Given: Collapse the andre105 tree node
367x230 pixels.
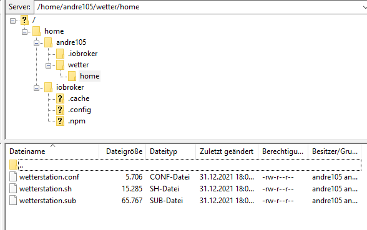Looking at the screenshot, I should point(36,43).
